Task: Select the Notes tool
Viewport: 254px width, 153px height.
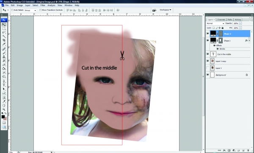Action: tap(4, 97)
